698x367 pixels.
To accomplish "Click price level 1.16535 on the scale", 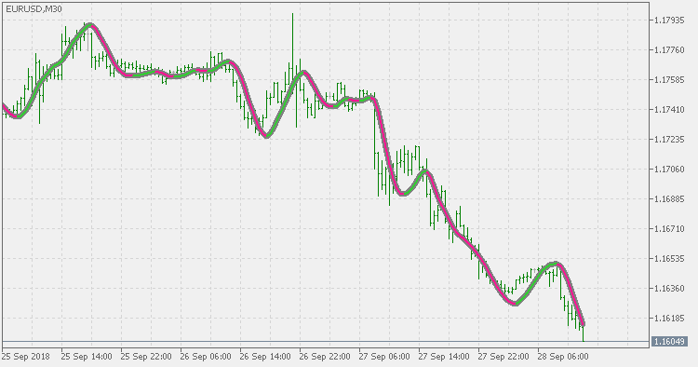I will pyautogui.click(x=669, y=259).
